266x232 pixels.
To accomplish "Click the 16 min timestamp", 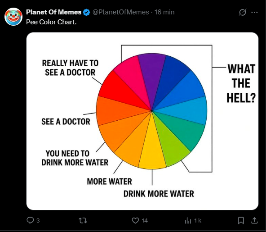I will 164,12.
